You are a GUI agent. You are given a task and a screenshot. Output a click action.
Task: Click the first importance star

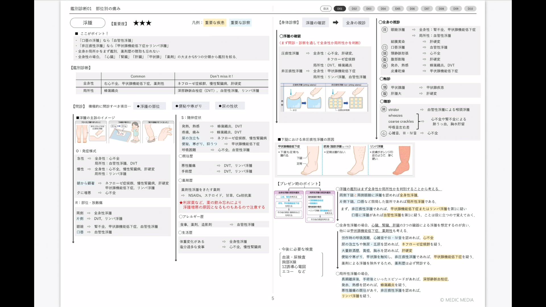[136, 23]
